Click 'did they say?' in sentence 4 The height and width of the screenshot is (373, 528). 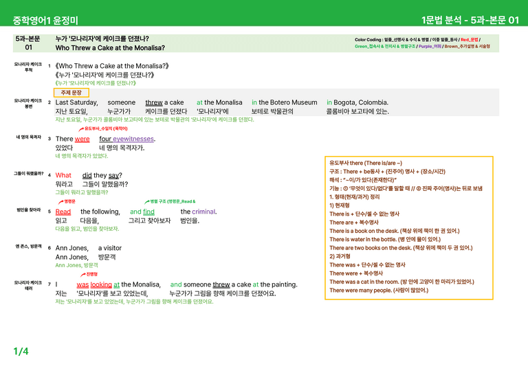pyautogui.click(x=102, y=175)
